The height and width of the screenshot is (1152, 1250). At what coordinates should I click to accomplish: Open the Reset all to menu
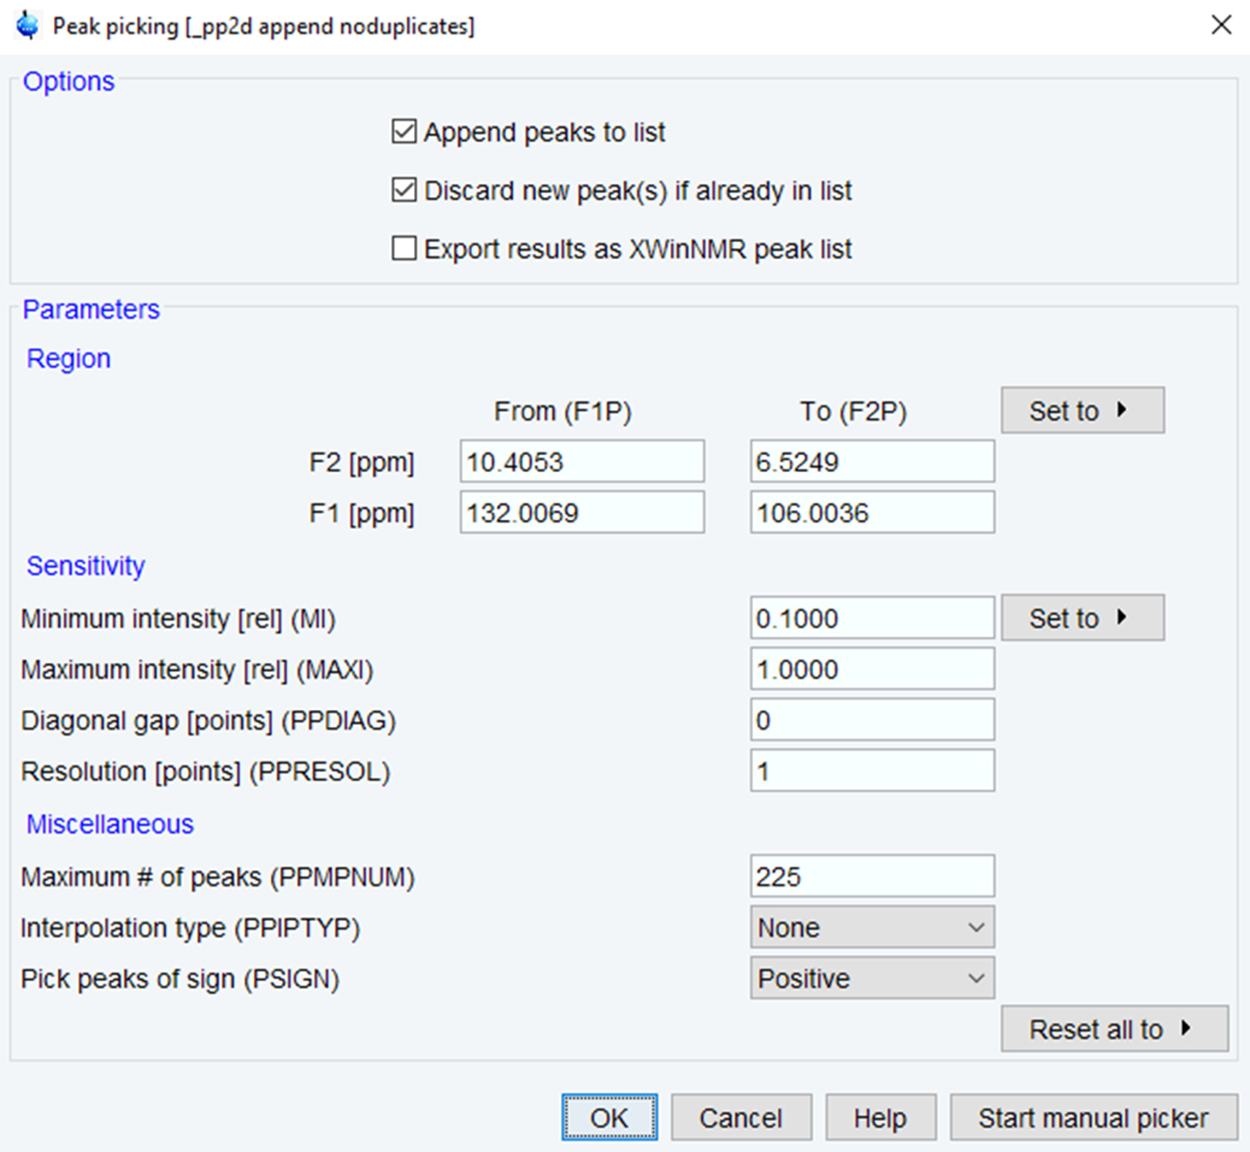[1114, 1029]
